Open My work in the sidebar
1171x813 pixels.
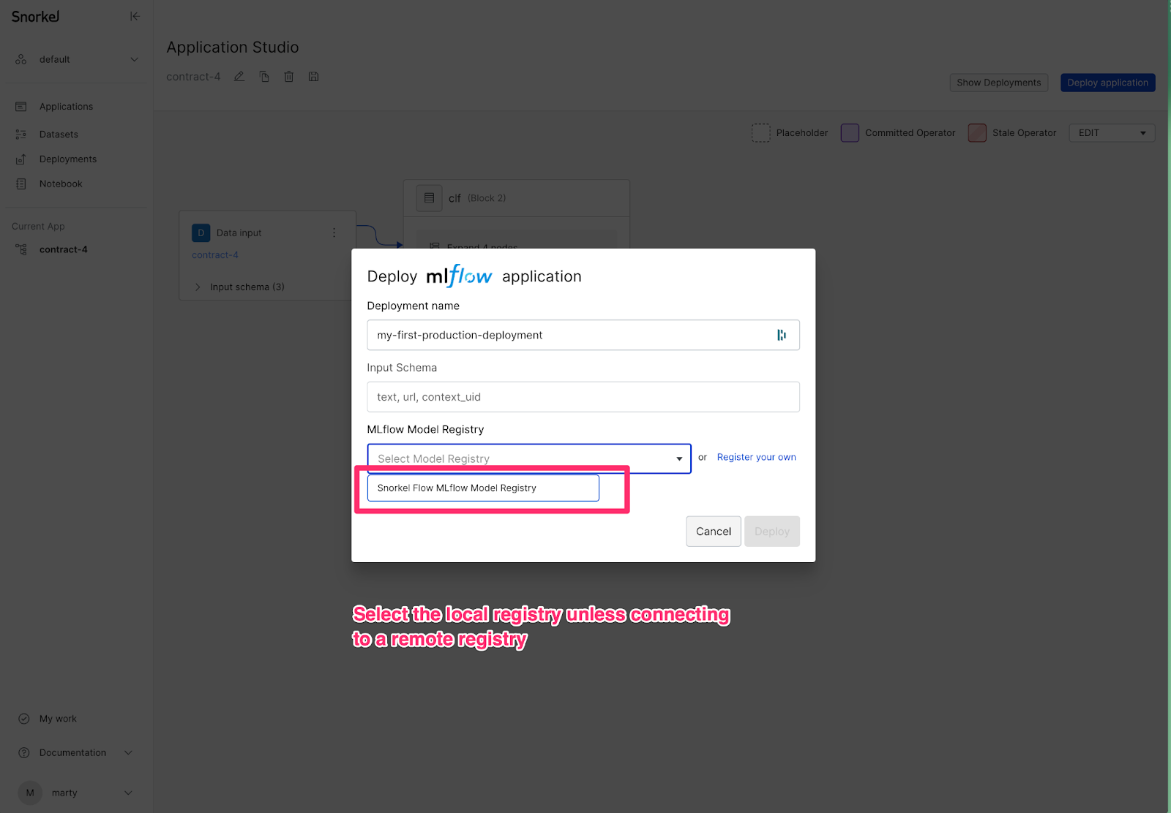point(58,719)
